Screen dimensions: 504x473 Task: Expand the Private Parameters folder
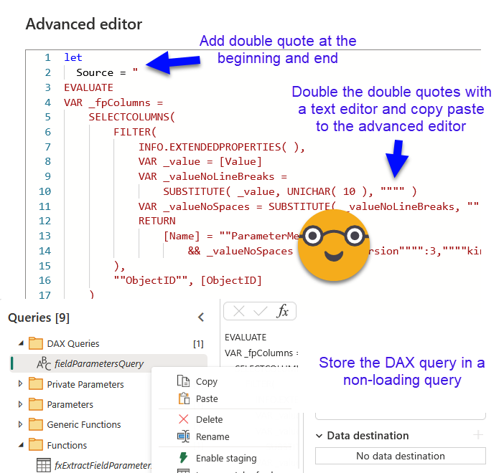20,384
